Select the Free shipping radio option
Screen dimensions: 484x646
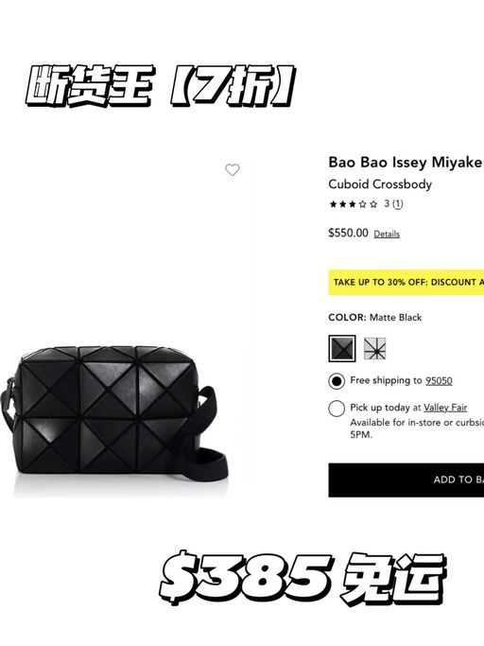(337, 381)
